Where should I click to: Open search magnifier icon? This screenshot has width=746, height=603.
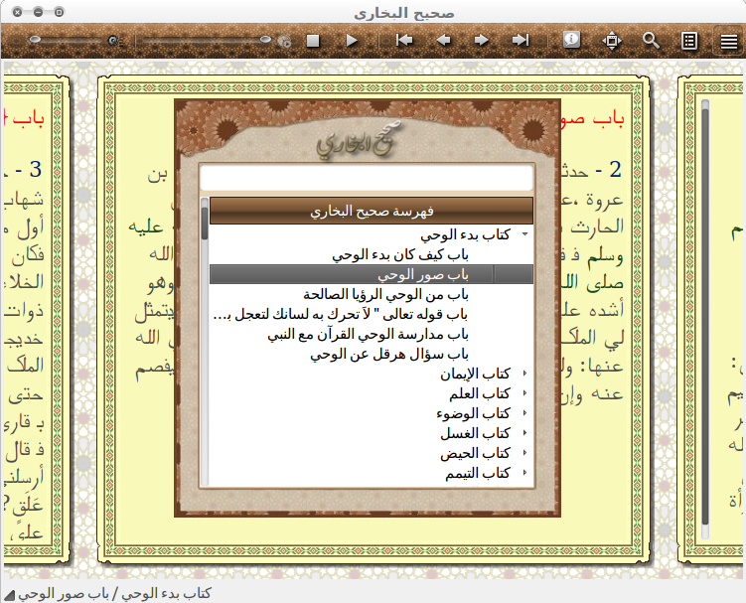[x=651, y=41]
